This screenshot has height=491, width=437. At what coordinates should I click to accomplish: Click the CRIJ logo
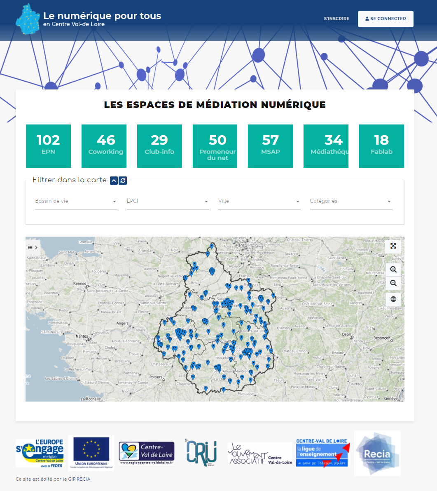click(x=201, y=453)
